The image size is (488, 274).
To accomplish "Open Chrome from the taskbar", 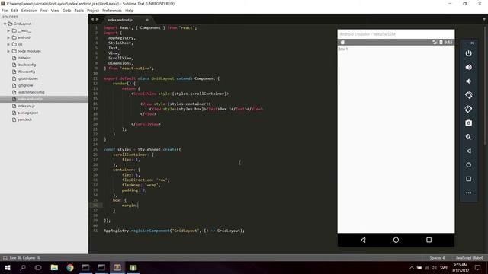I will (70, 267).
